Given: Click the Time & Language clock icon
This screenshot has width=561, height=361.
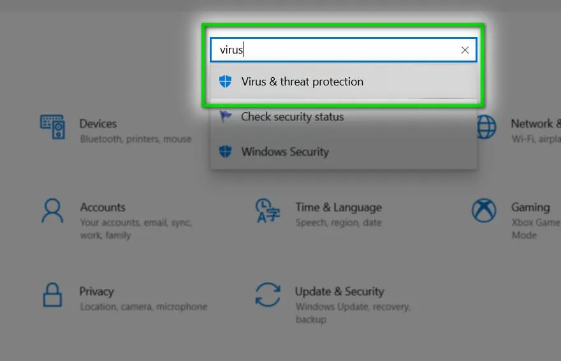Looking at the screenshot, I should click(268, 210).
